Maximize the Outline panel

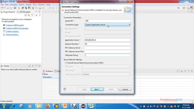point(39,66)
